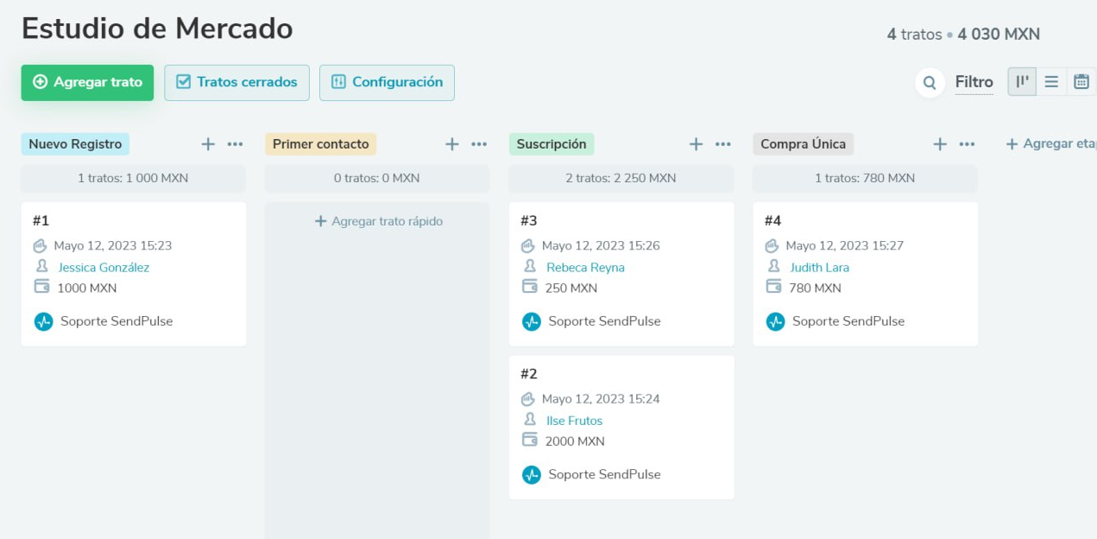Open contact Jessica González
The height and width of the screenshot is (539, 1097).
point(104,268)
